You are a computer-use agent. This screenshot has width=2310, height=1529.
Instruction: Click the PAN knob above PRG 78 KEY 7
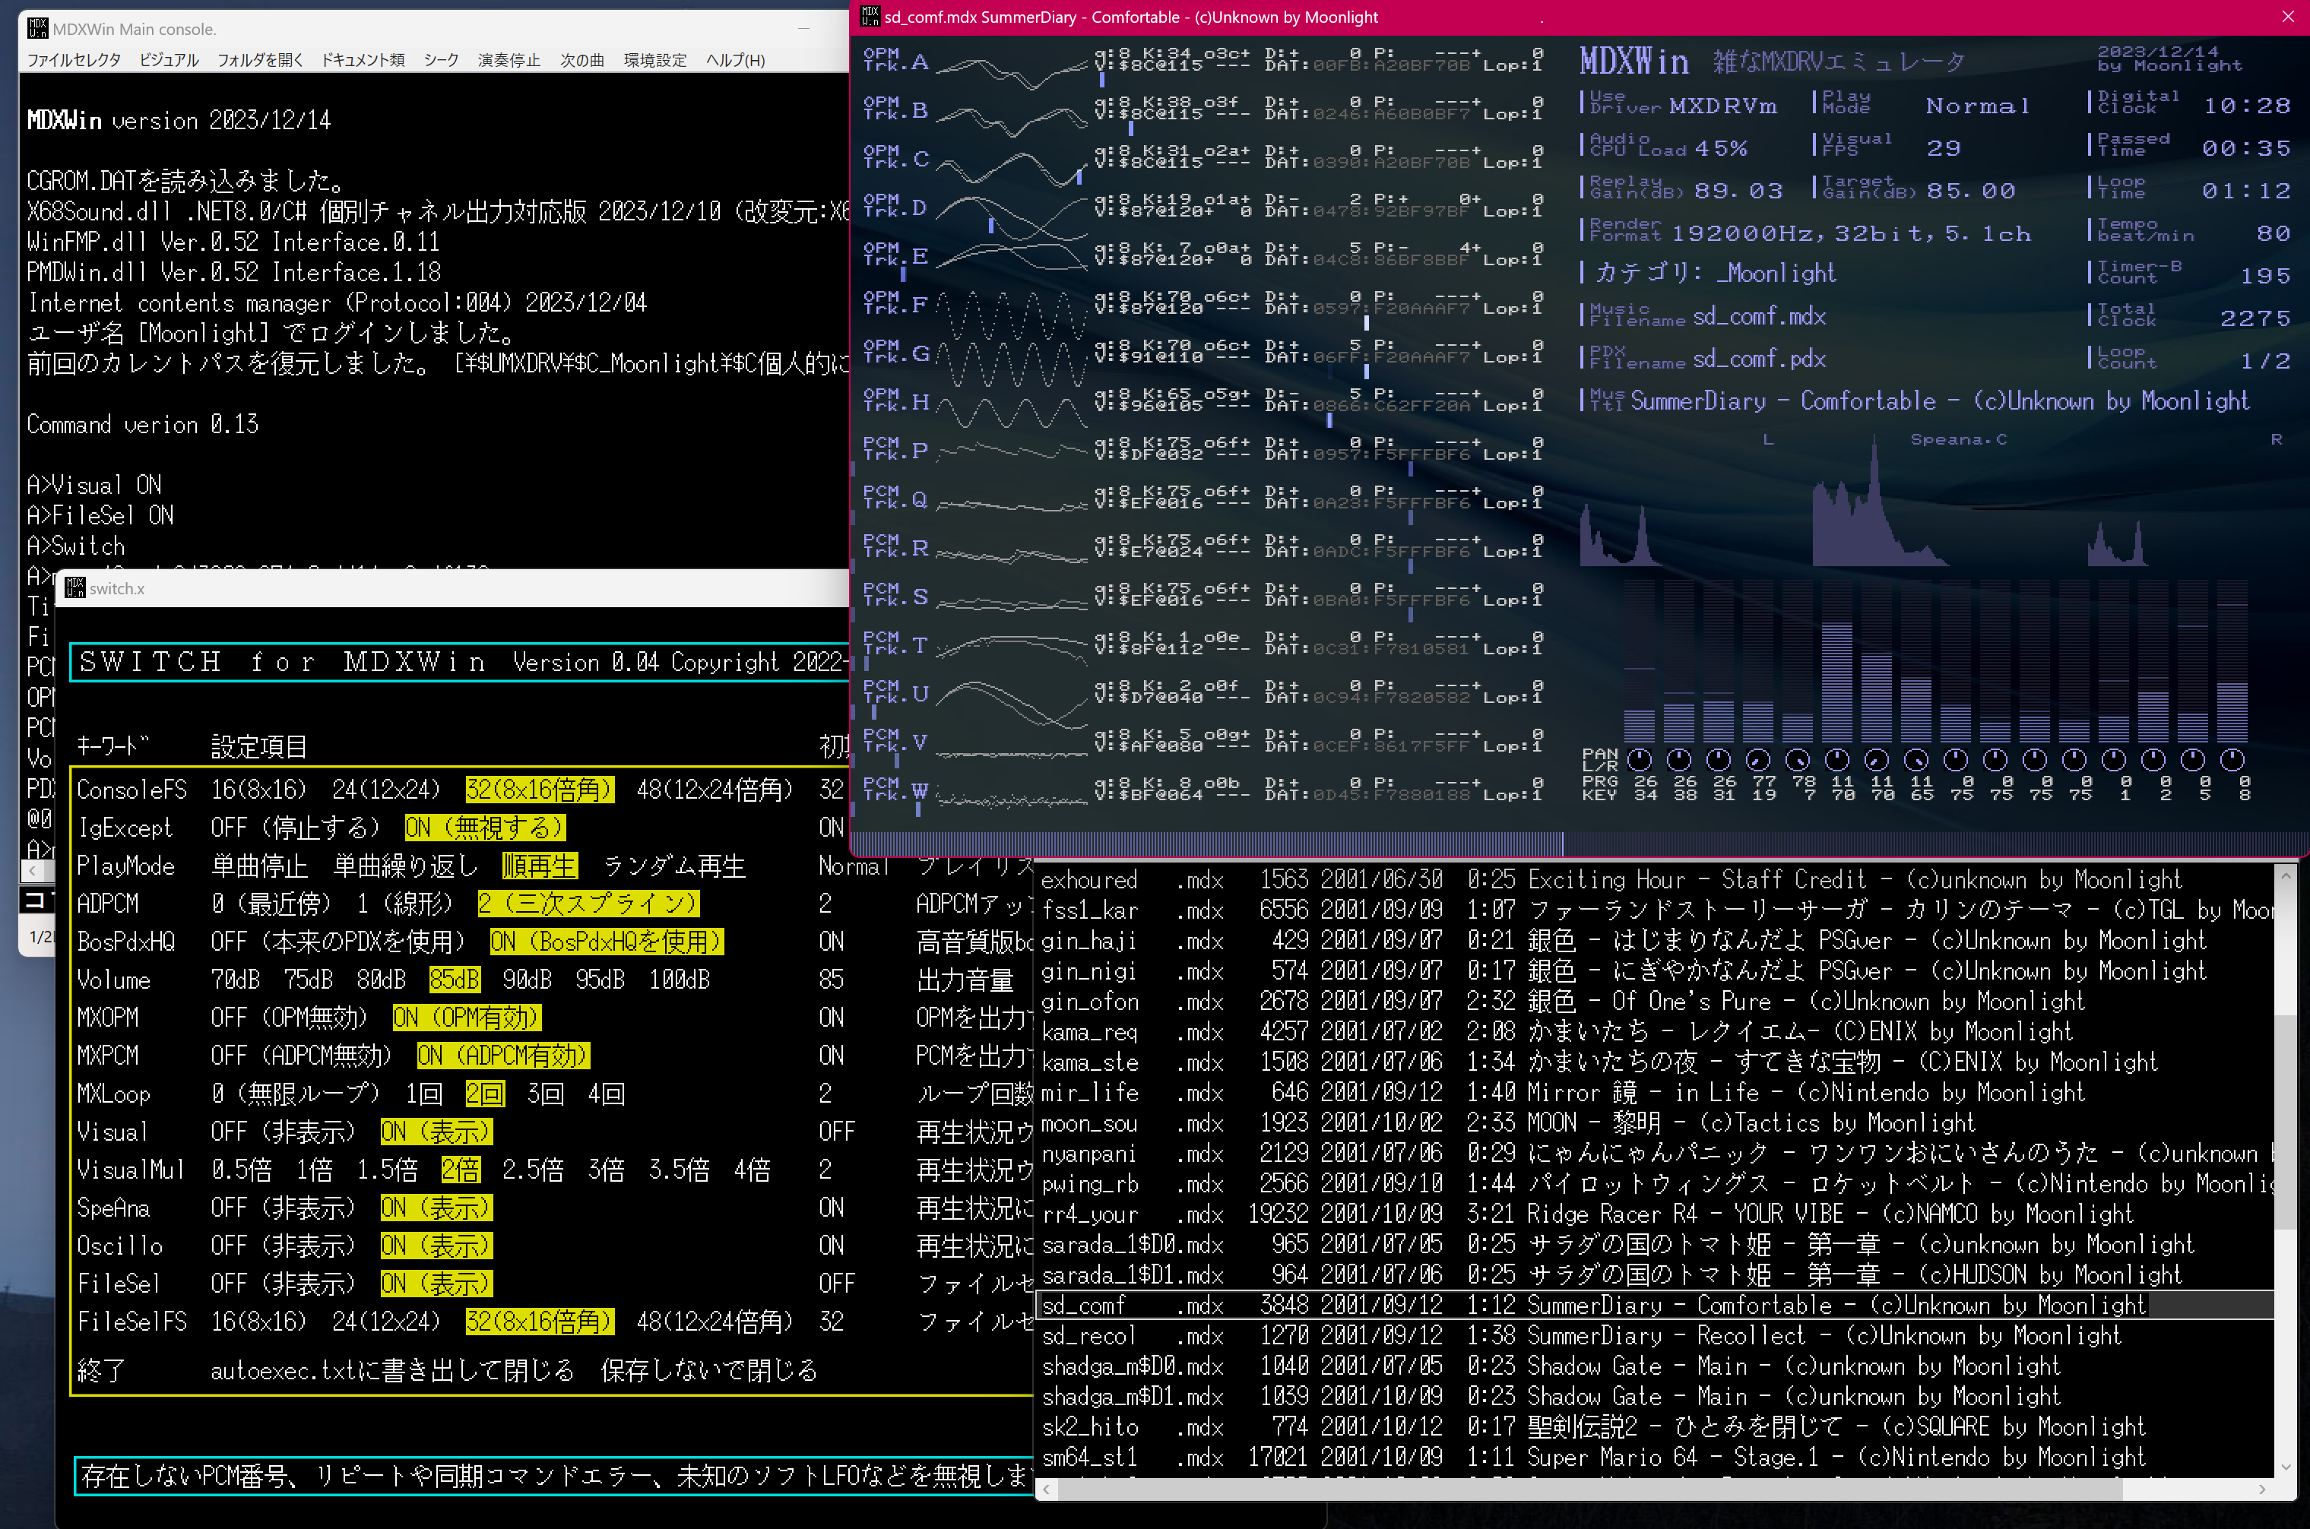click(x=1797, y=760)
